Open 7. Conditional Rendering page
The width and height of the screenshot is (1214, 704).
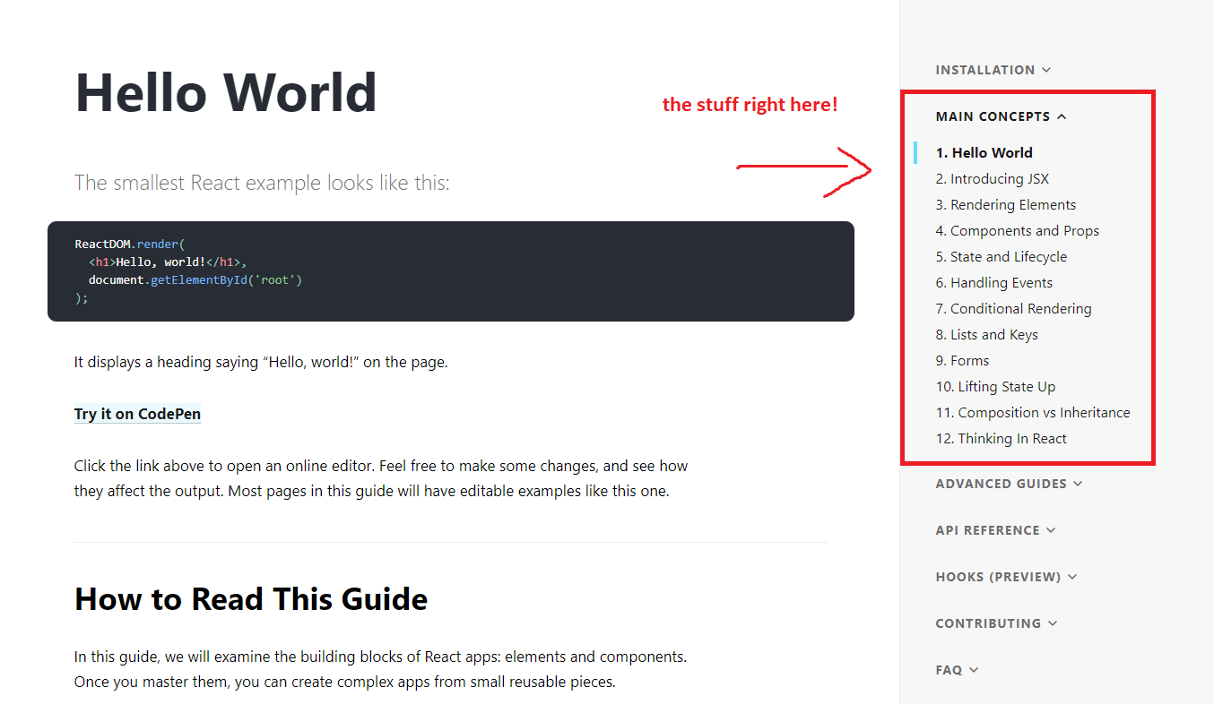click(x=1013, y=308)
